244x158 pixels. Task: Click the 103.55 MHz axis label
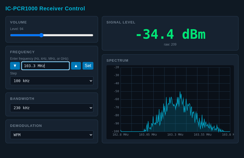tap(203, 135)
